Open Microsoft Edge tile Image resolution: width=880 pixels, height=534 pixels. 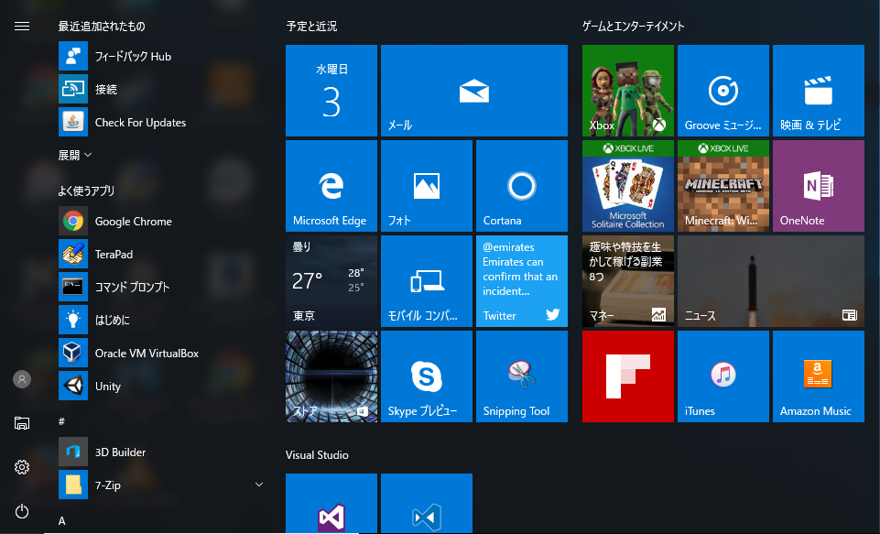[x=331, y=186]
